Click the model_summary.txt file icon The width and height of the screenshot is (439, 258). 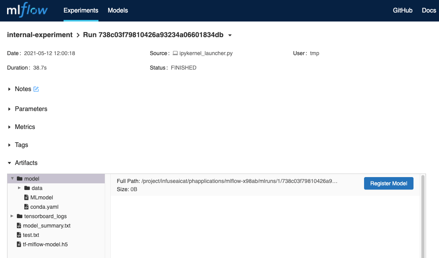click(19, 226)
